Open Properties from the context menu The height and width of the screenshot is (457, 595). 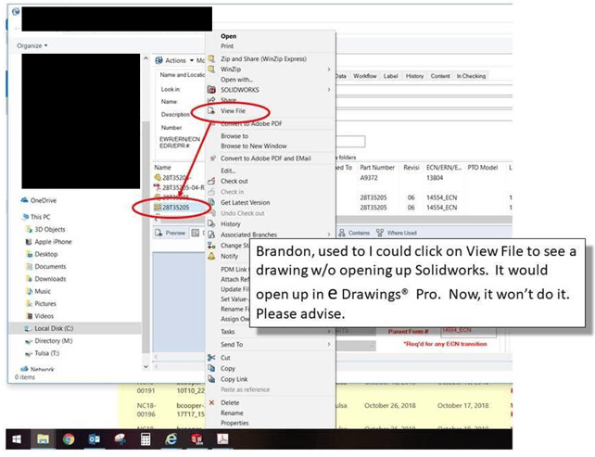pos(234,423)
